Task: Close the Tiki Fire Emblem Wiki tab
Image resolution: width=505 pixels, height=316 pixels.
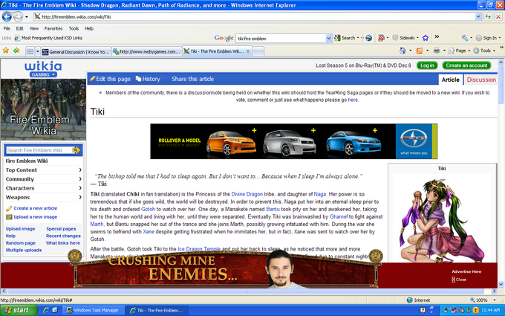Action: tap(247, 51)
